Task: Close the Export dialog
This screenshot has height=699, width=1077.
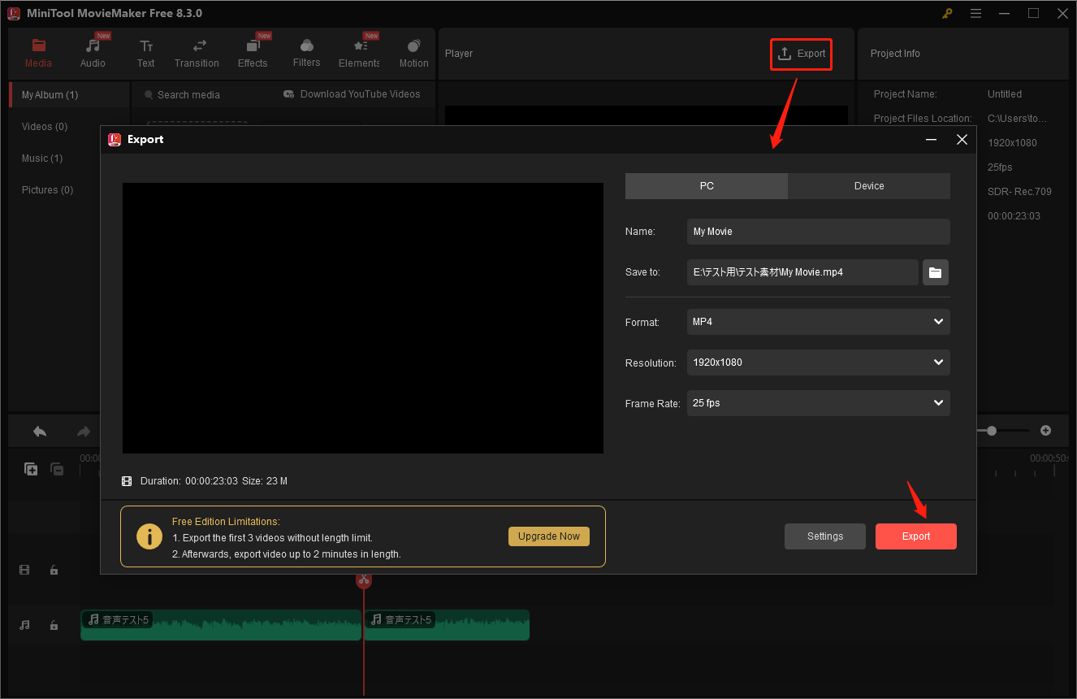Action: [x=962, y=140]
